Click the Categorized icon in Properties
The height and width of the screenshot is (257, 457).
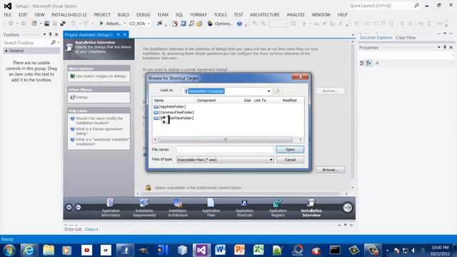pos(362,63)
